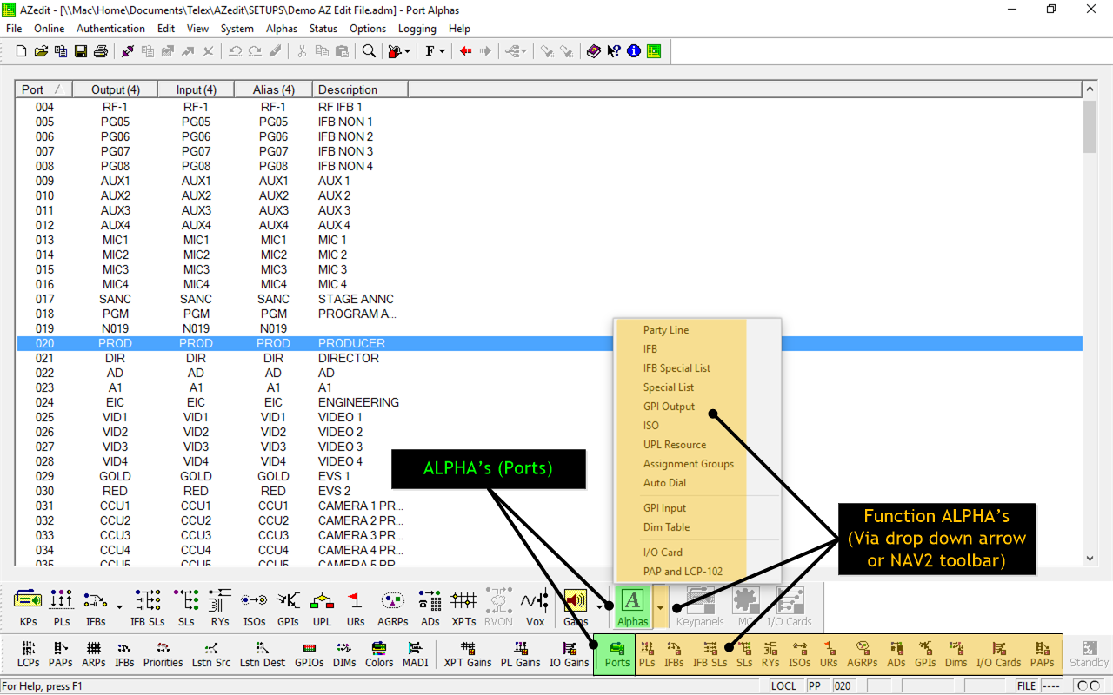Image resolution: width=1113 pixels, height=695 pixels.
Task: Open the GPIOs toolbar icon
Action: [x=309, y=653]
